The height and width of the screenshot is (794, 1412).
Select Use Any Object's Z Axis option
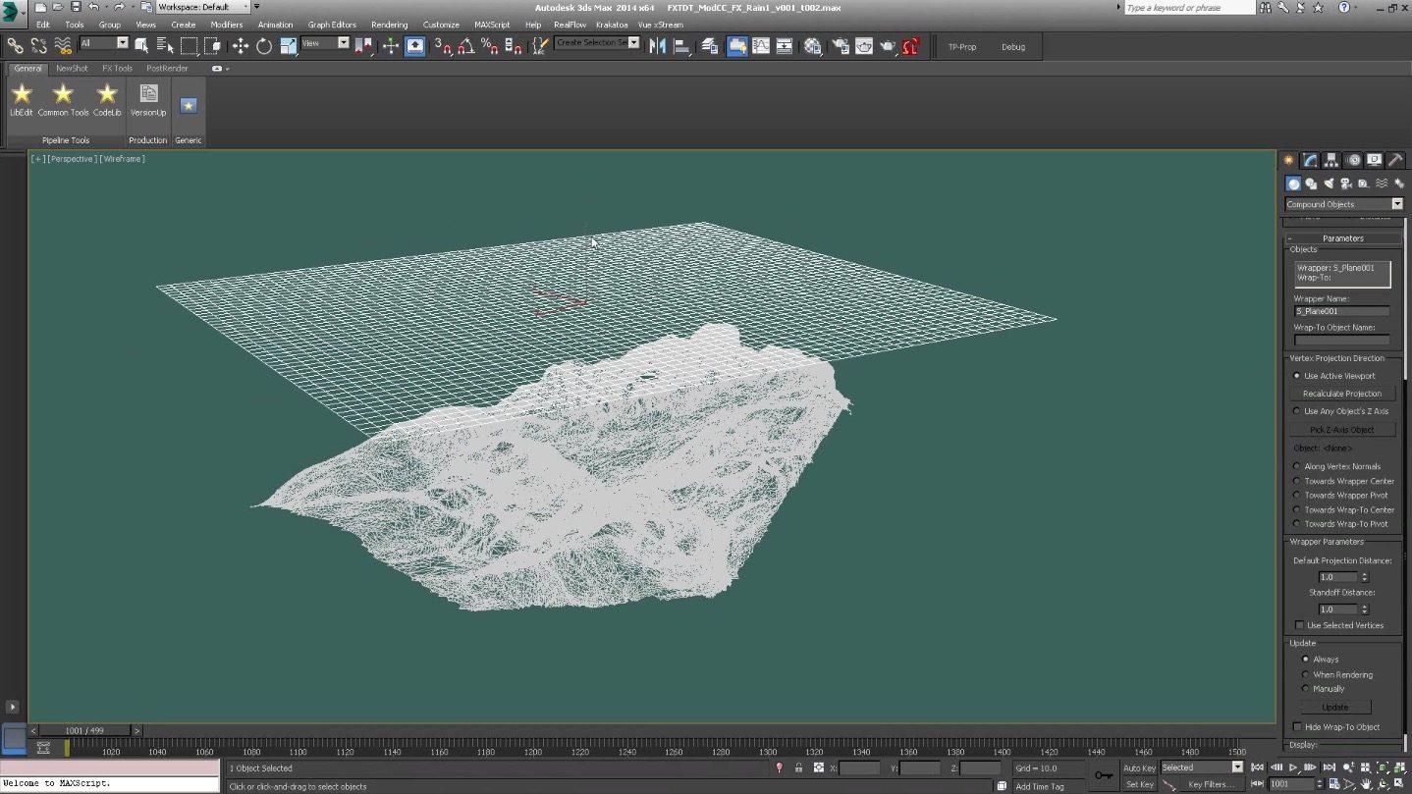1296,411
